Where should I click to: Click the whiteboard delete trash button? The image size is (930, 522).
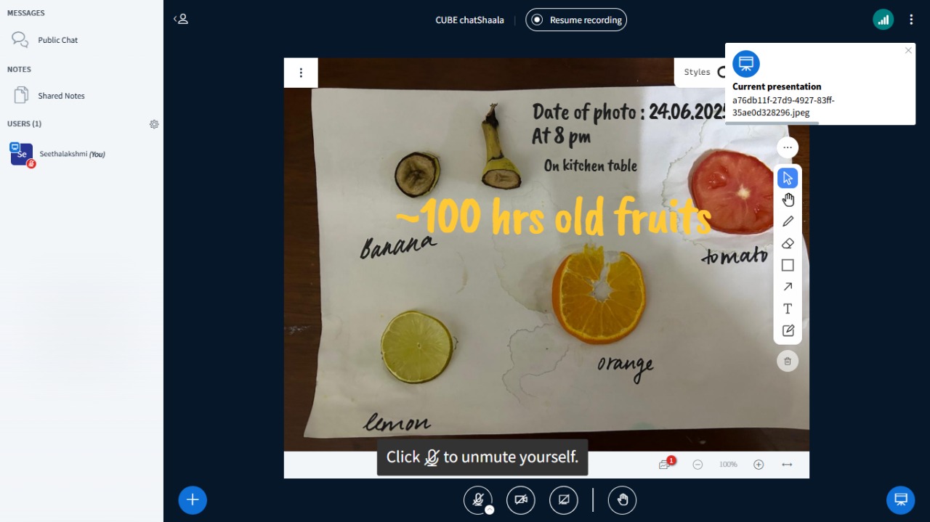[x=788, y=361]
